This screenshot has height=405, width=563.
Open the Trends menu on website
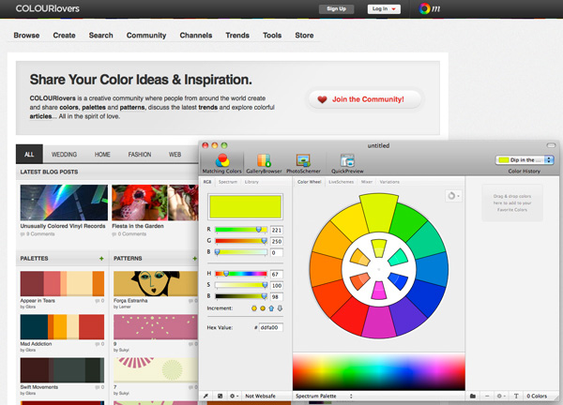[x=237, y=35]
